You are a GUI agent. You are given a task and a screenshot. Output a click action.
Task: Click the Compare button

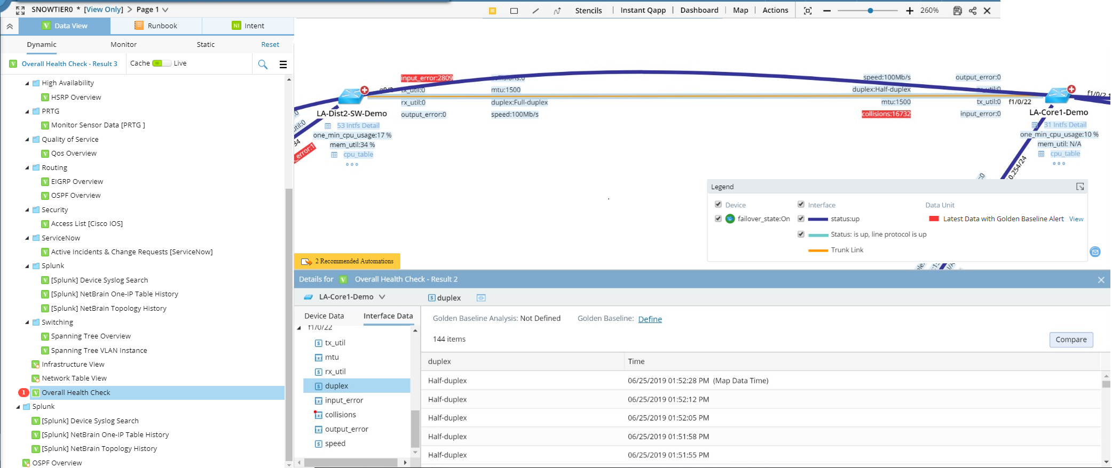click(x=1071, y=340)
